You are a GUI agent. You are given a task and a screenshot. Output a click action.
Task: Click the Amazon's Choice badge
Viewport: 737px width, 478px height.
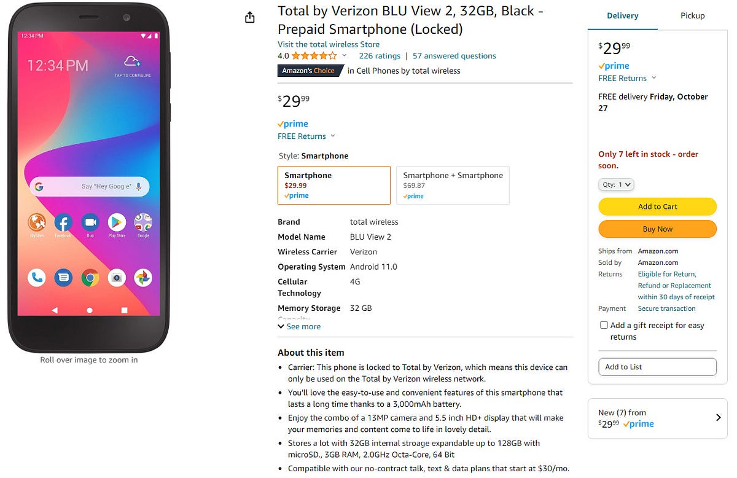click(310, 71)
